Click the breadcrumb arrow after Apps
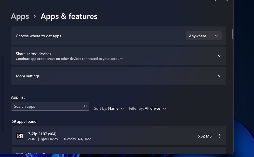 (35, 16)
